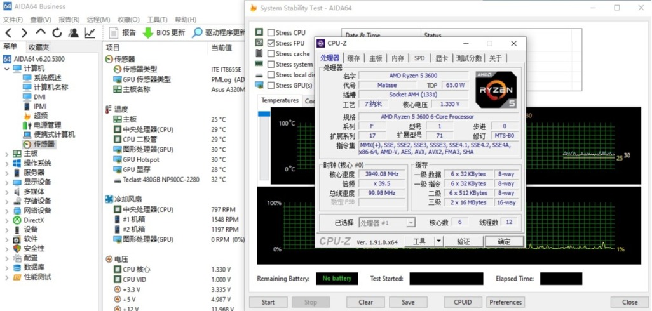Click the green BIOS 更新 download icon
Viewport: 652px width, 311px height.
coord(148,32)
